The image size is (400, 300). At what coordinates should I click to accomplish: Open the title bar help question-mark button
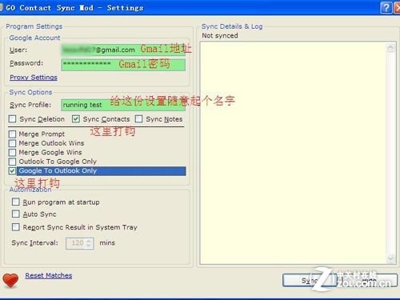click(386, 8)
